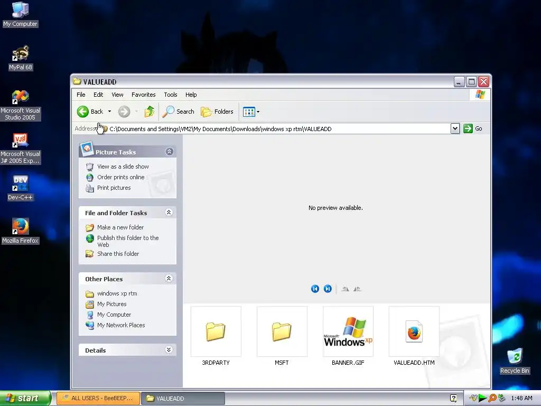Go up one folder level
The image size is (541, 406).
(x=150, y=112)
